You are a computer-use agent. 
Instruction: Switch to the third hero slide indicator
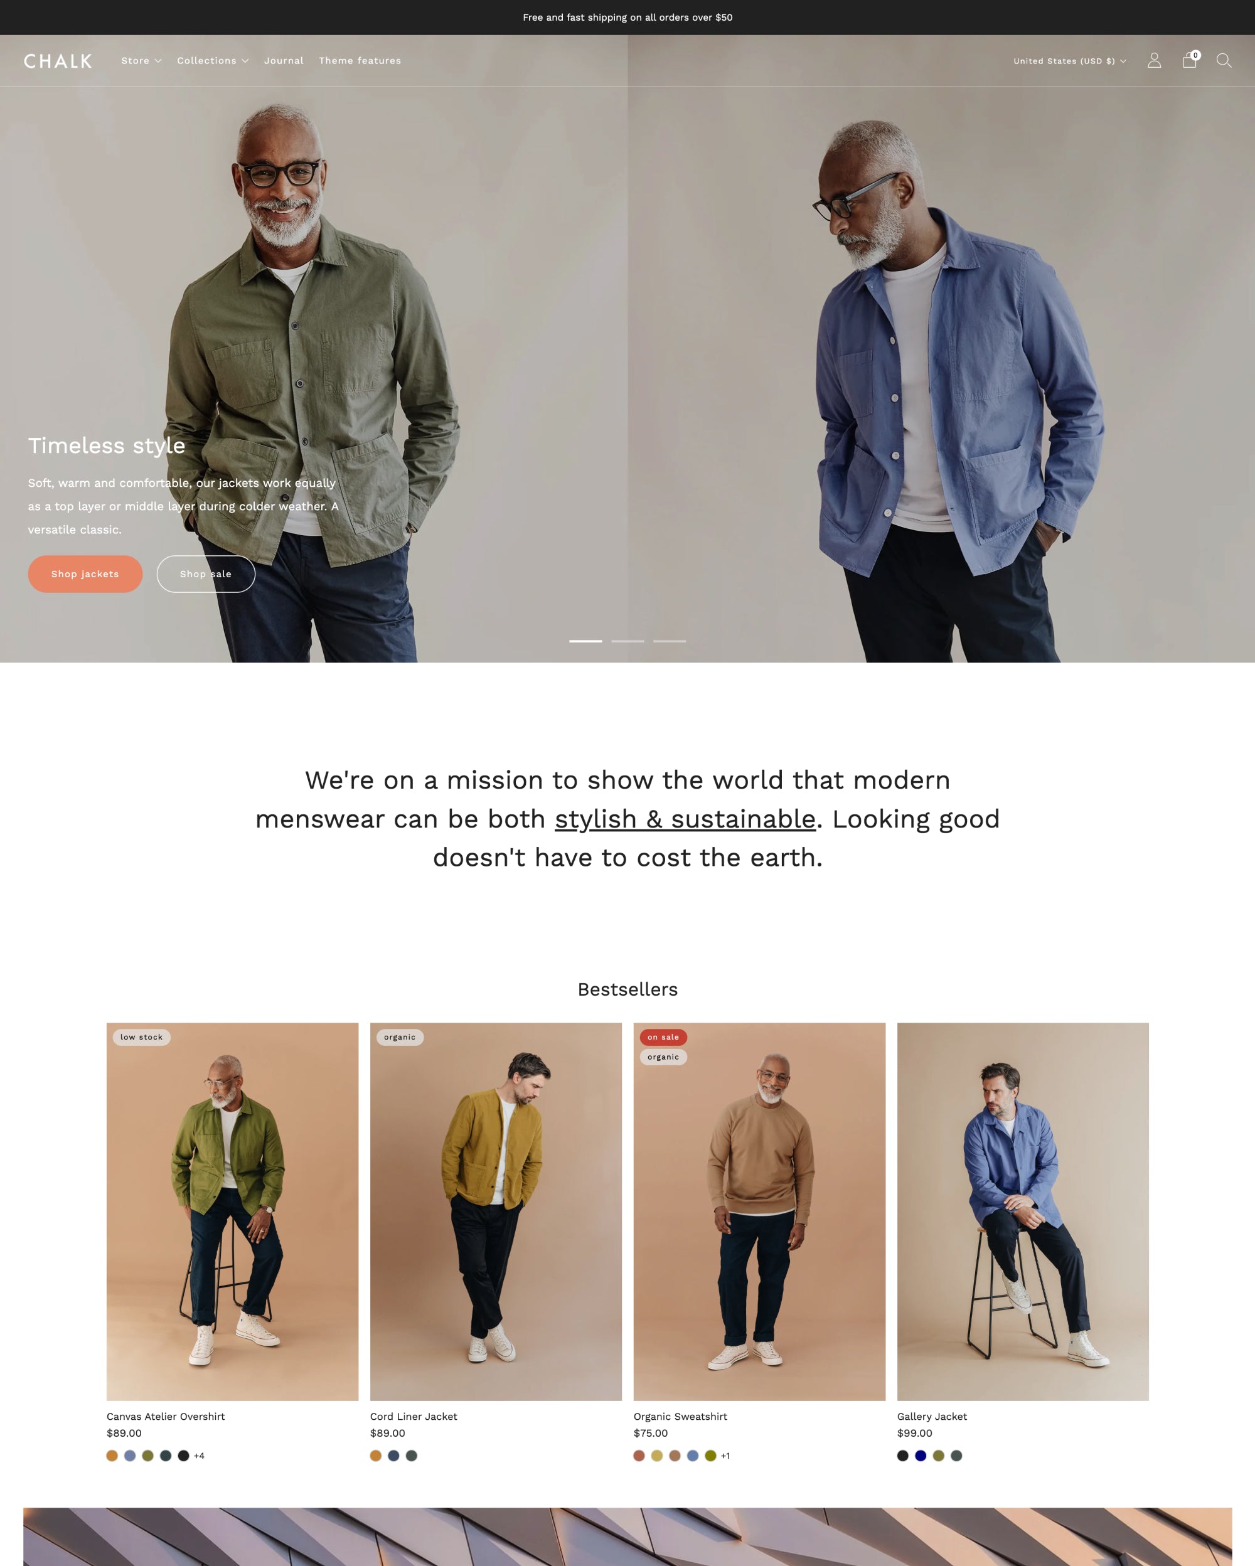(670, 641)
